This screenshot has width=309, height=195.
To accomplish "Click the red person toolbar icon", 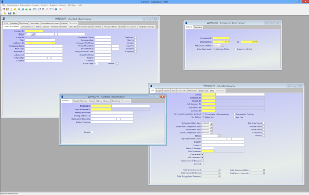I will click(11, 9).
